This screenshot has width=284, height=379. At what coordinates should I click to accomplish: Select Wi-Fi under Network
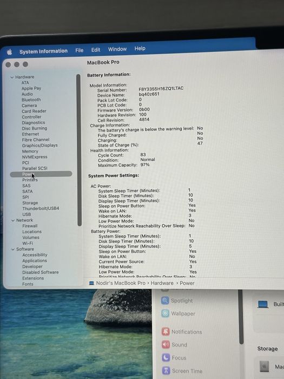[28, 244]
